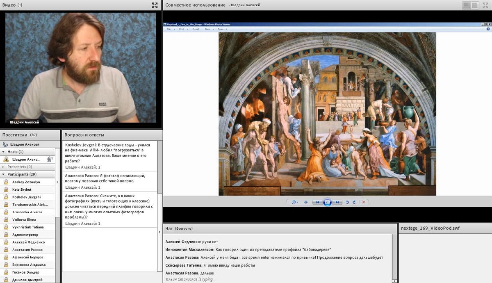Rotate image counterclockwise

[x=347, y=202]
